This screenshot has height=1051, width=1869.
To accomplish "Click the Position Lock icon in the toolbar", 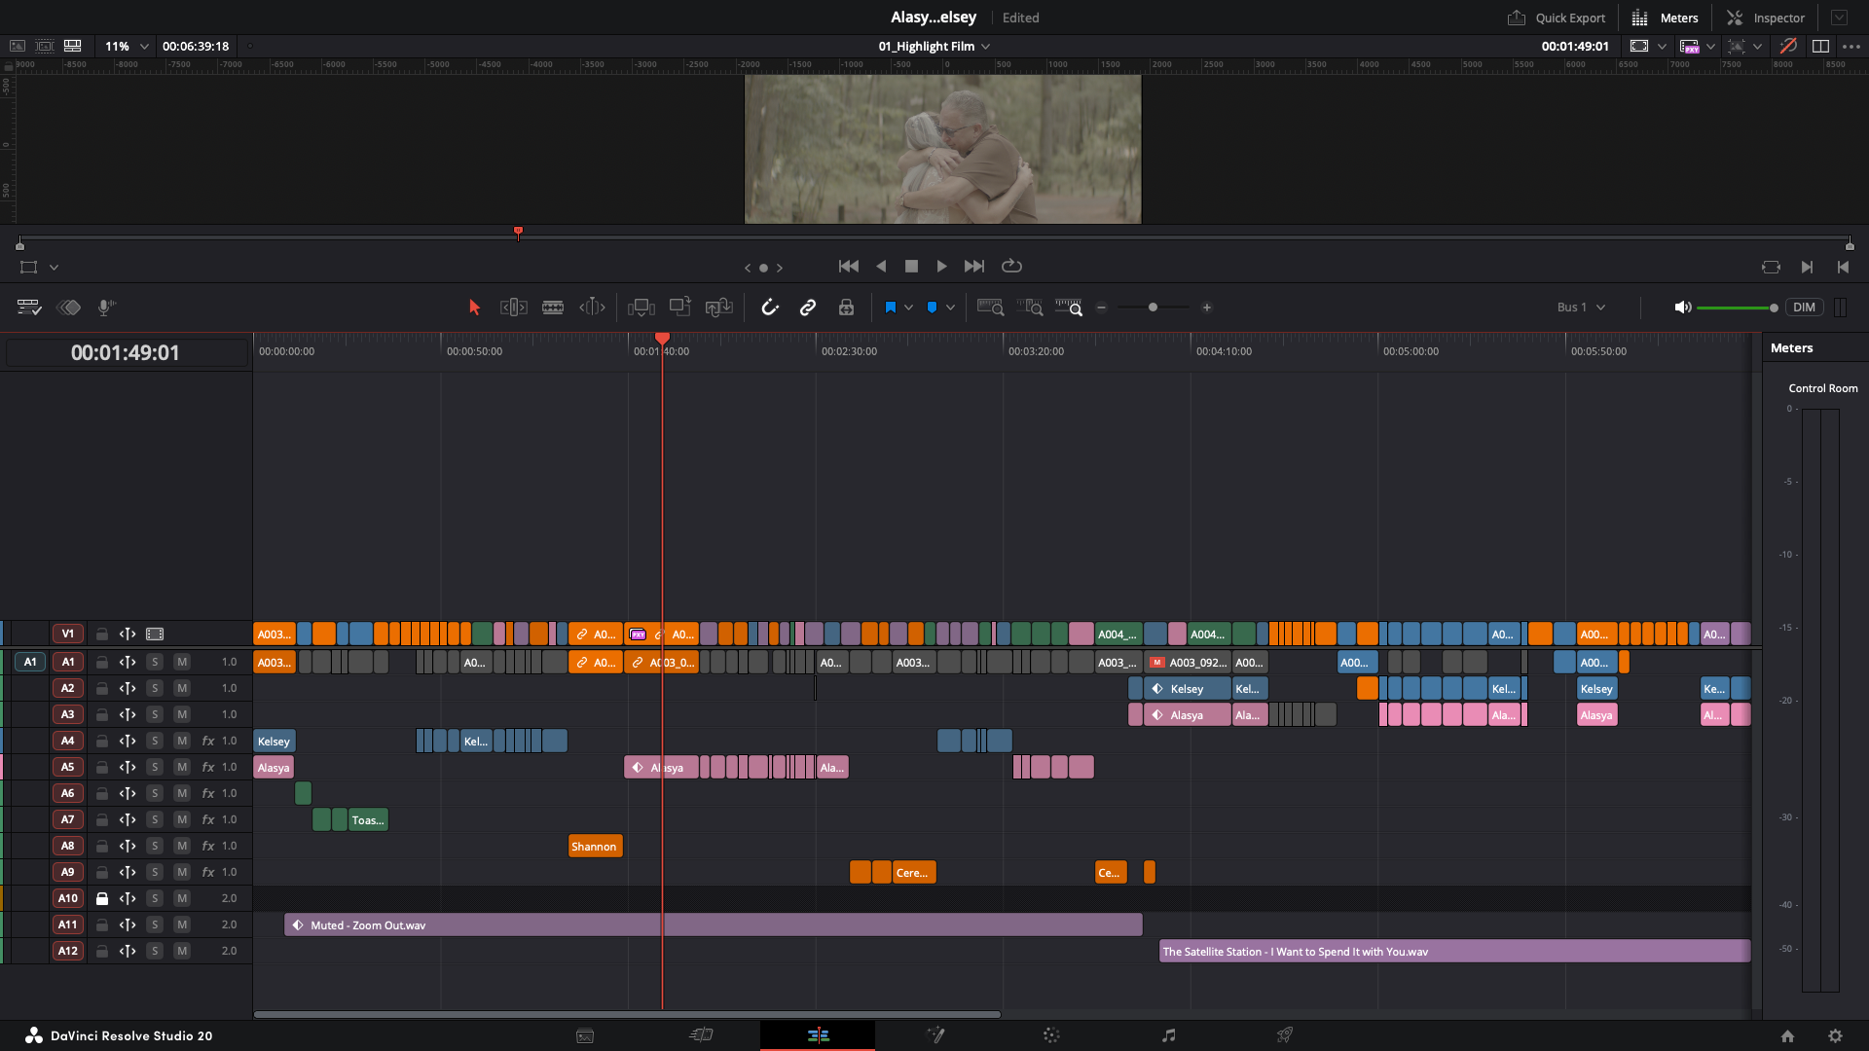I will coord(846,307).
